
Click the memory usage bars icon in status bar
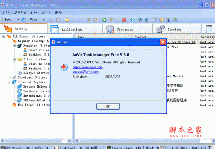point(109,148)
